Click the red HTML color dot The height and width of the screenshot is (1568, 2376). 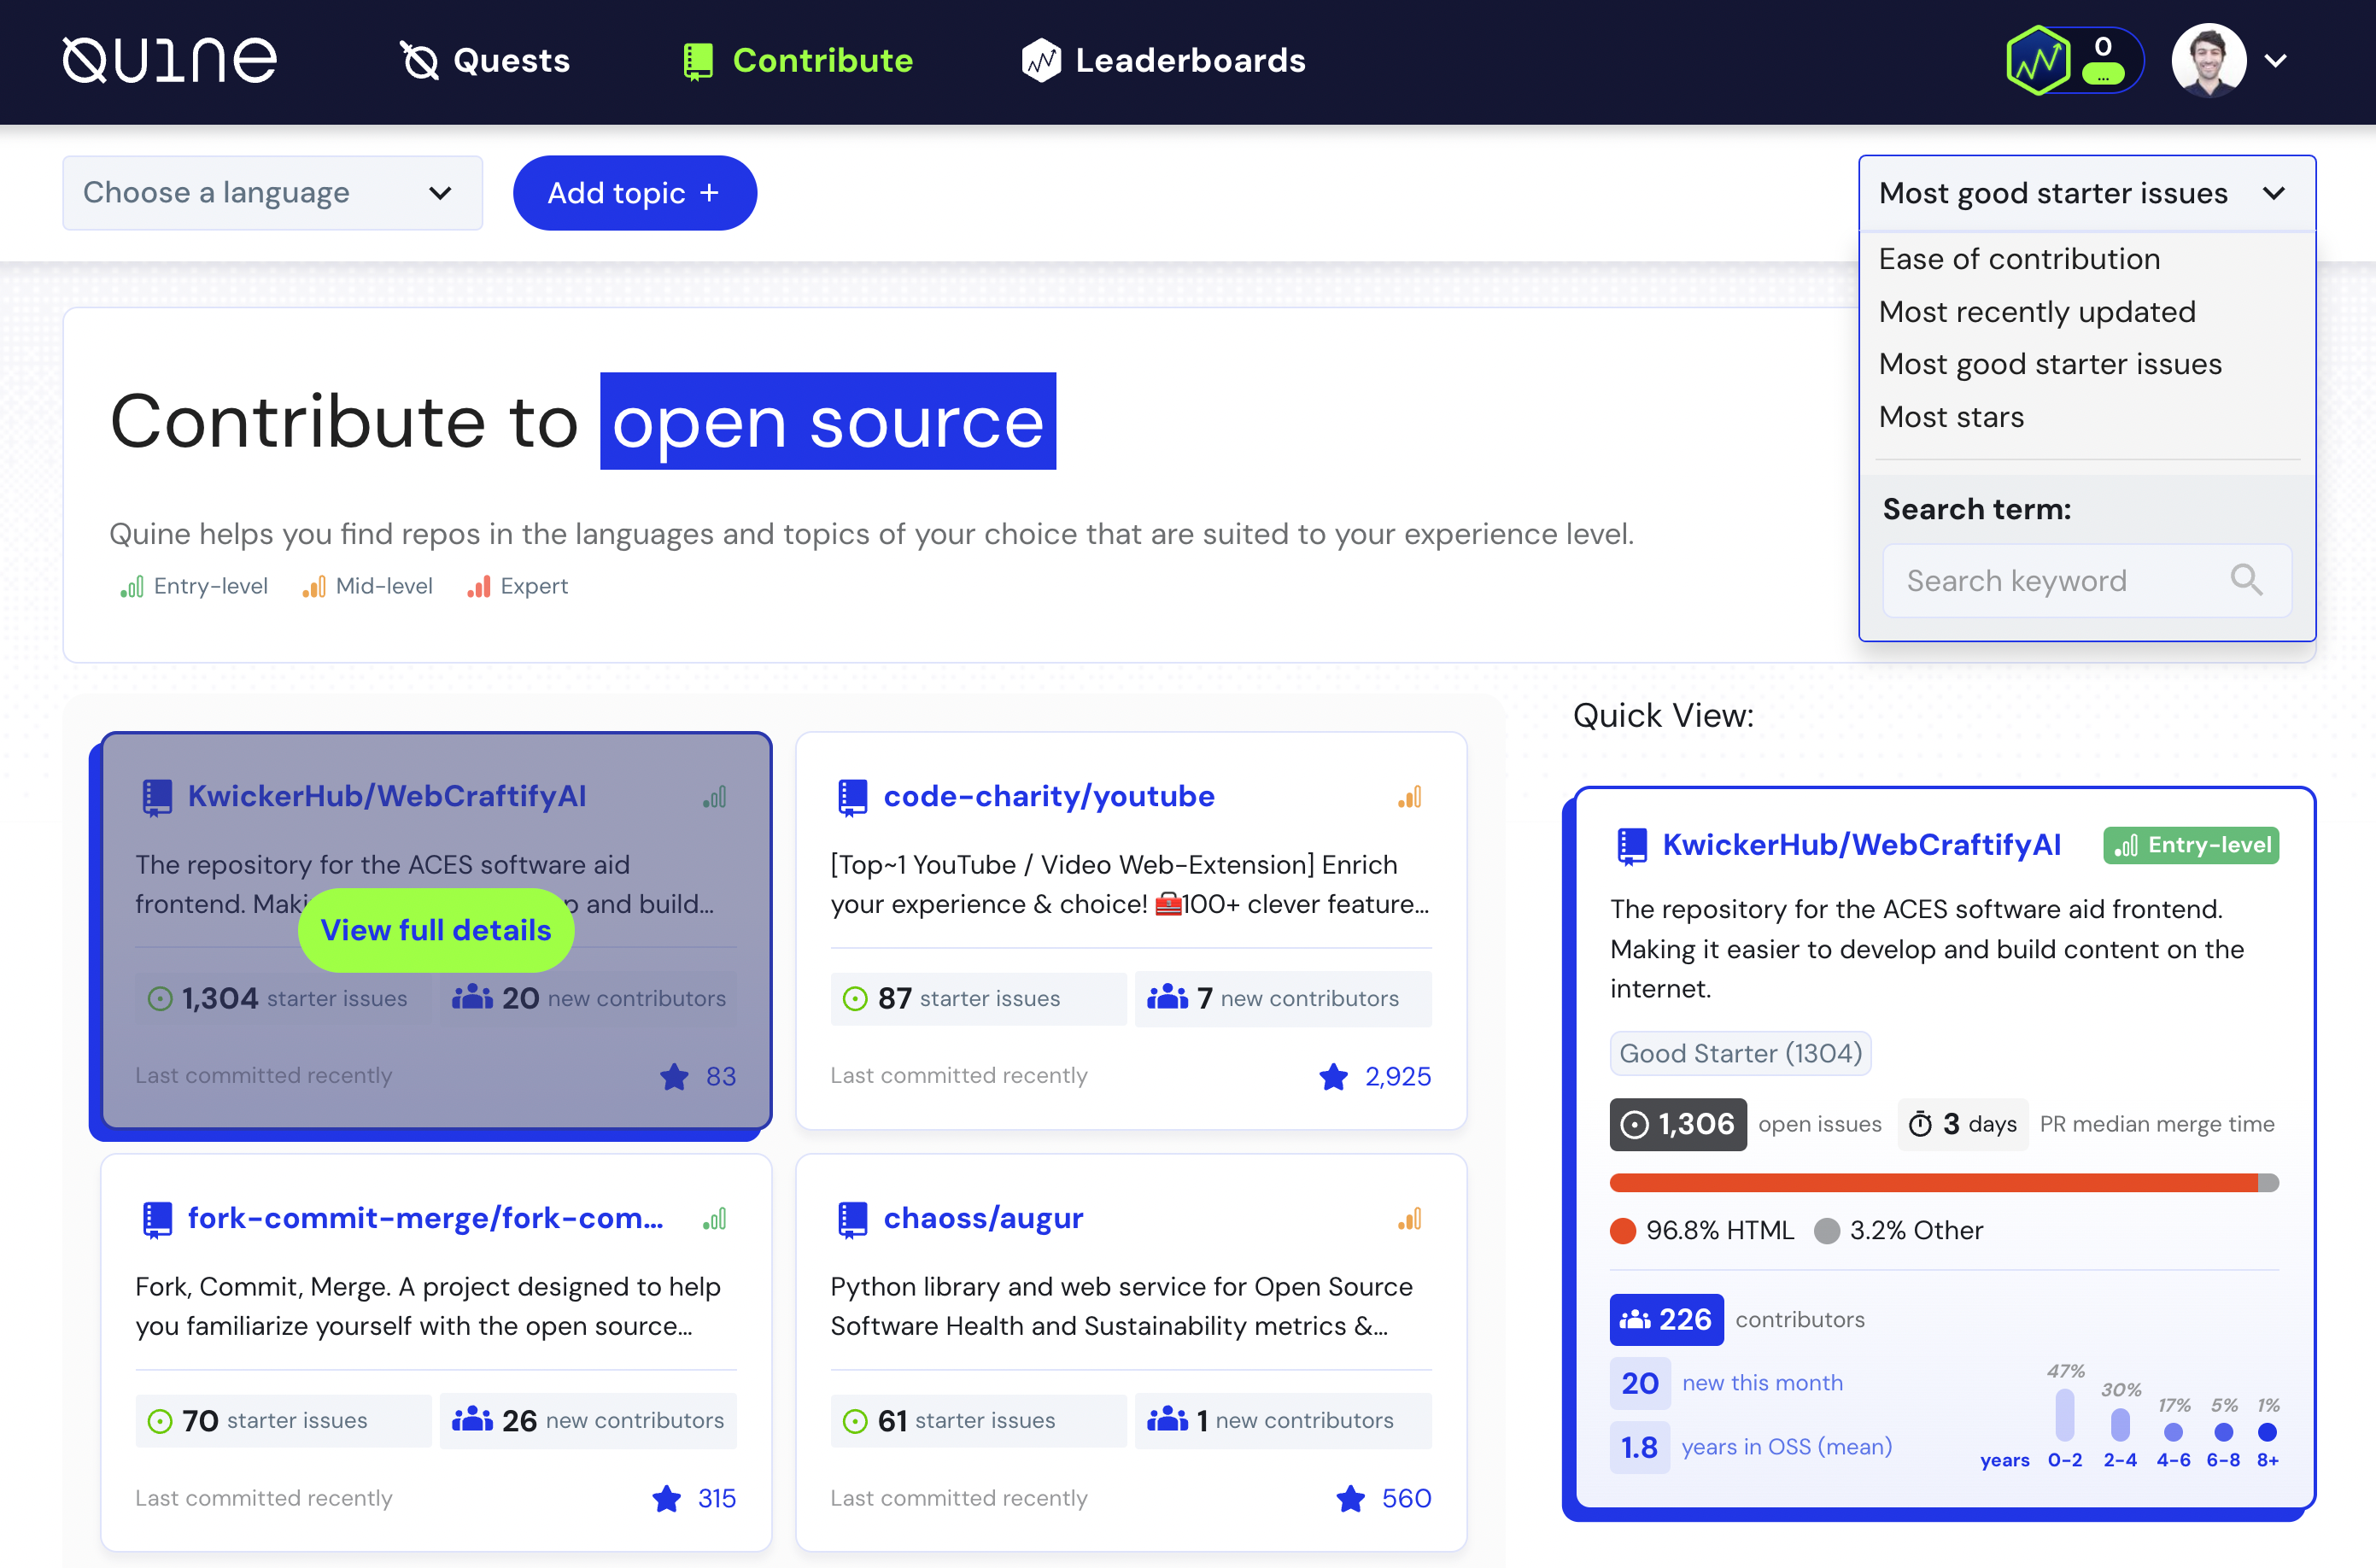pos(1623,1230)
